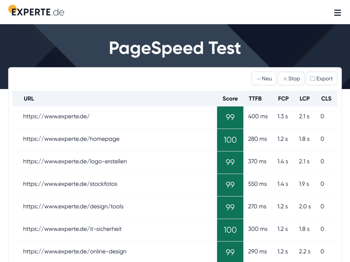Open the experte.de/homepage URL
Image resolution: width=350 pixels, height=262 pixels.
71,139
